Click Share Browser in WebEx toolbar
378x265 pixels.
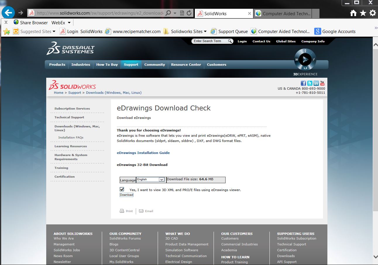30,22
